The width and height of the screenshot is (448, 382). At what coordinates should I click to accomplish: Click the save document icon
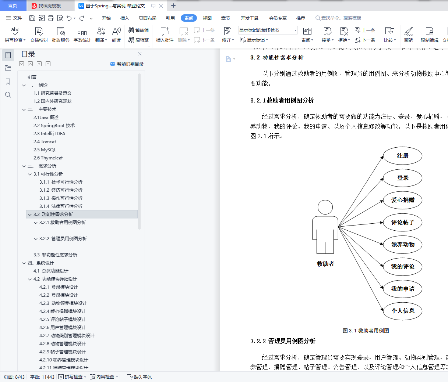[x=32, y=18]
